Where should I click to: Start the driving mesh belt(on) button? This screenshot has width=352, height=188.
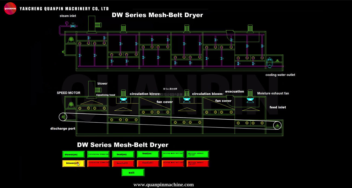[173, 154]
